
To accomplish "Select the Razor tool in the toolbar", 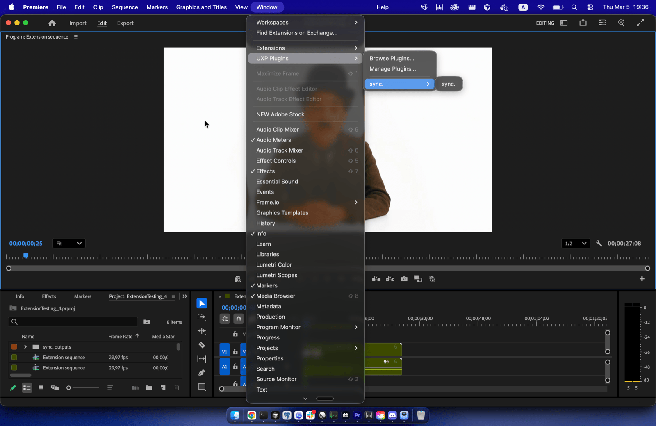I will click(202, 345).
